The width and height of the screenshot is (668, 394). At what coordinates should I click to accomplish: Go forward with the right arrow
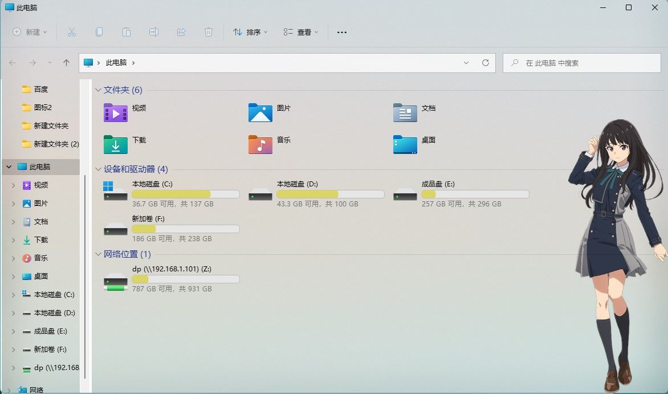[32, 63]
